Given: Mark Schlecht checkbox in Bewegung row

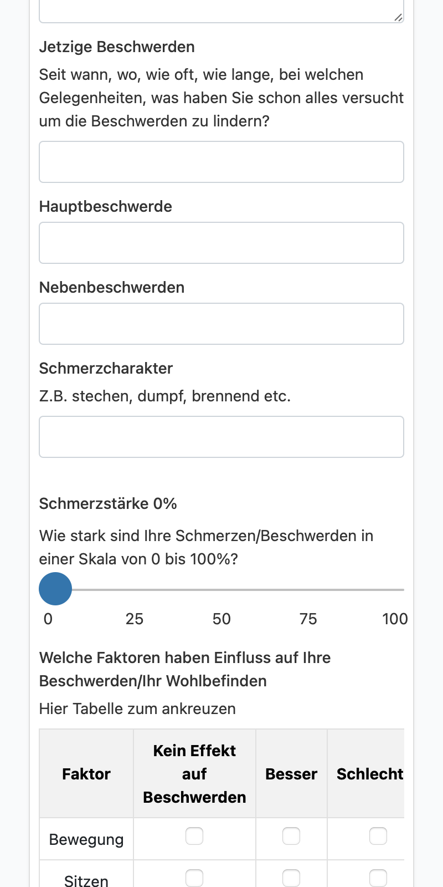Looking at the screenshot, I should pos(378,836).
